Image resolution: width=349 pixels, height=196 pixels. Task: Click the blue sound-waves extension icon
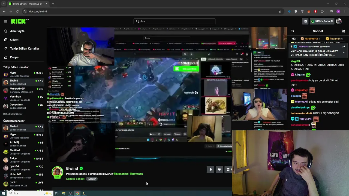pos(289,11)
